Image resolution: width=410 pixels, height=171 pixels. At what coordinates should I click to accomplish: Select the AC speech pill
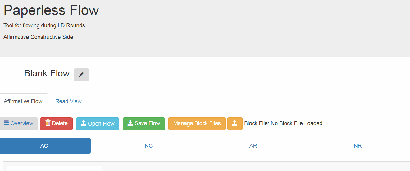[x=44, y=146]
